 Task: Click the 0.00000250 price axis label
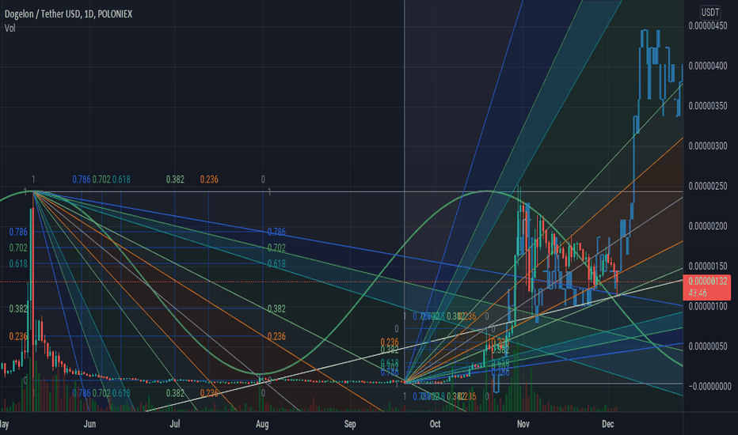(708, 186)
